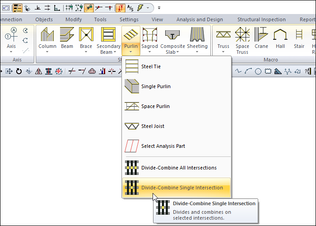Select Steel Joist from the menu
The image size is (316, 226).
pos(177,126)
